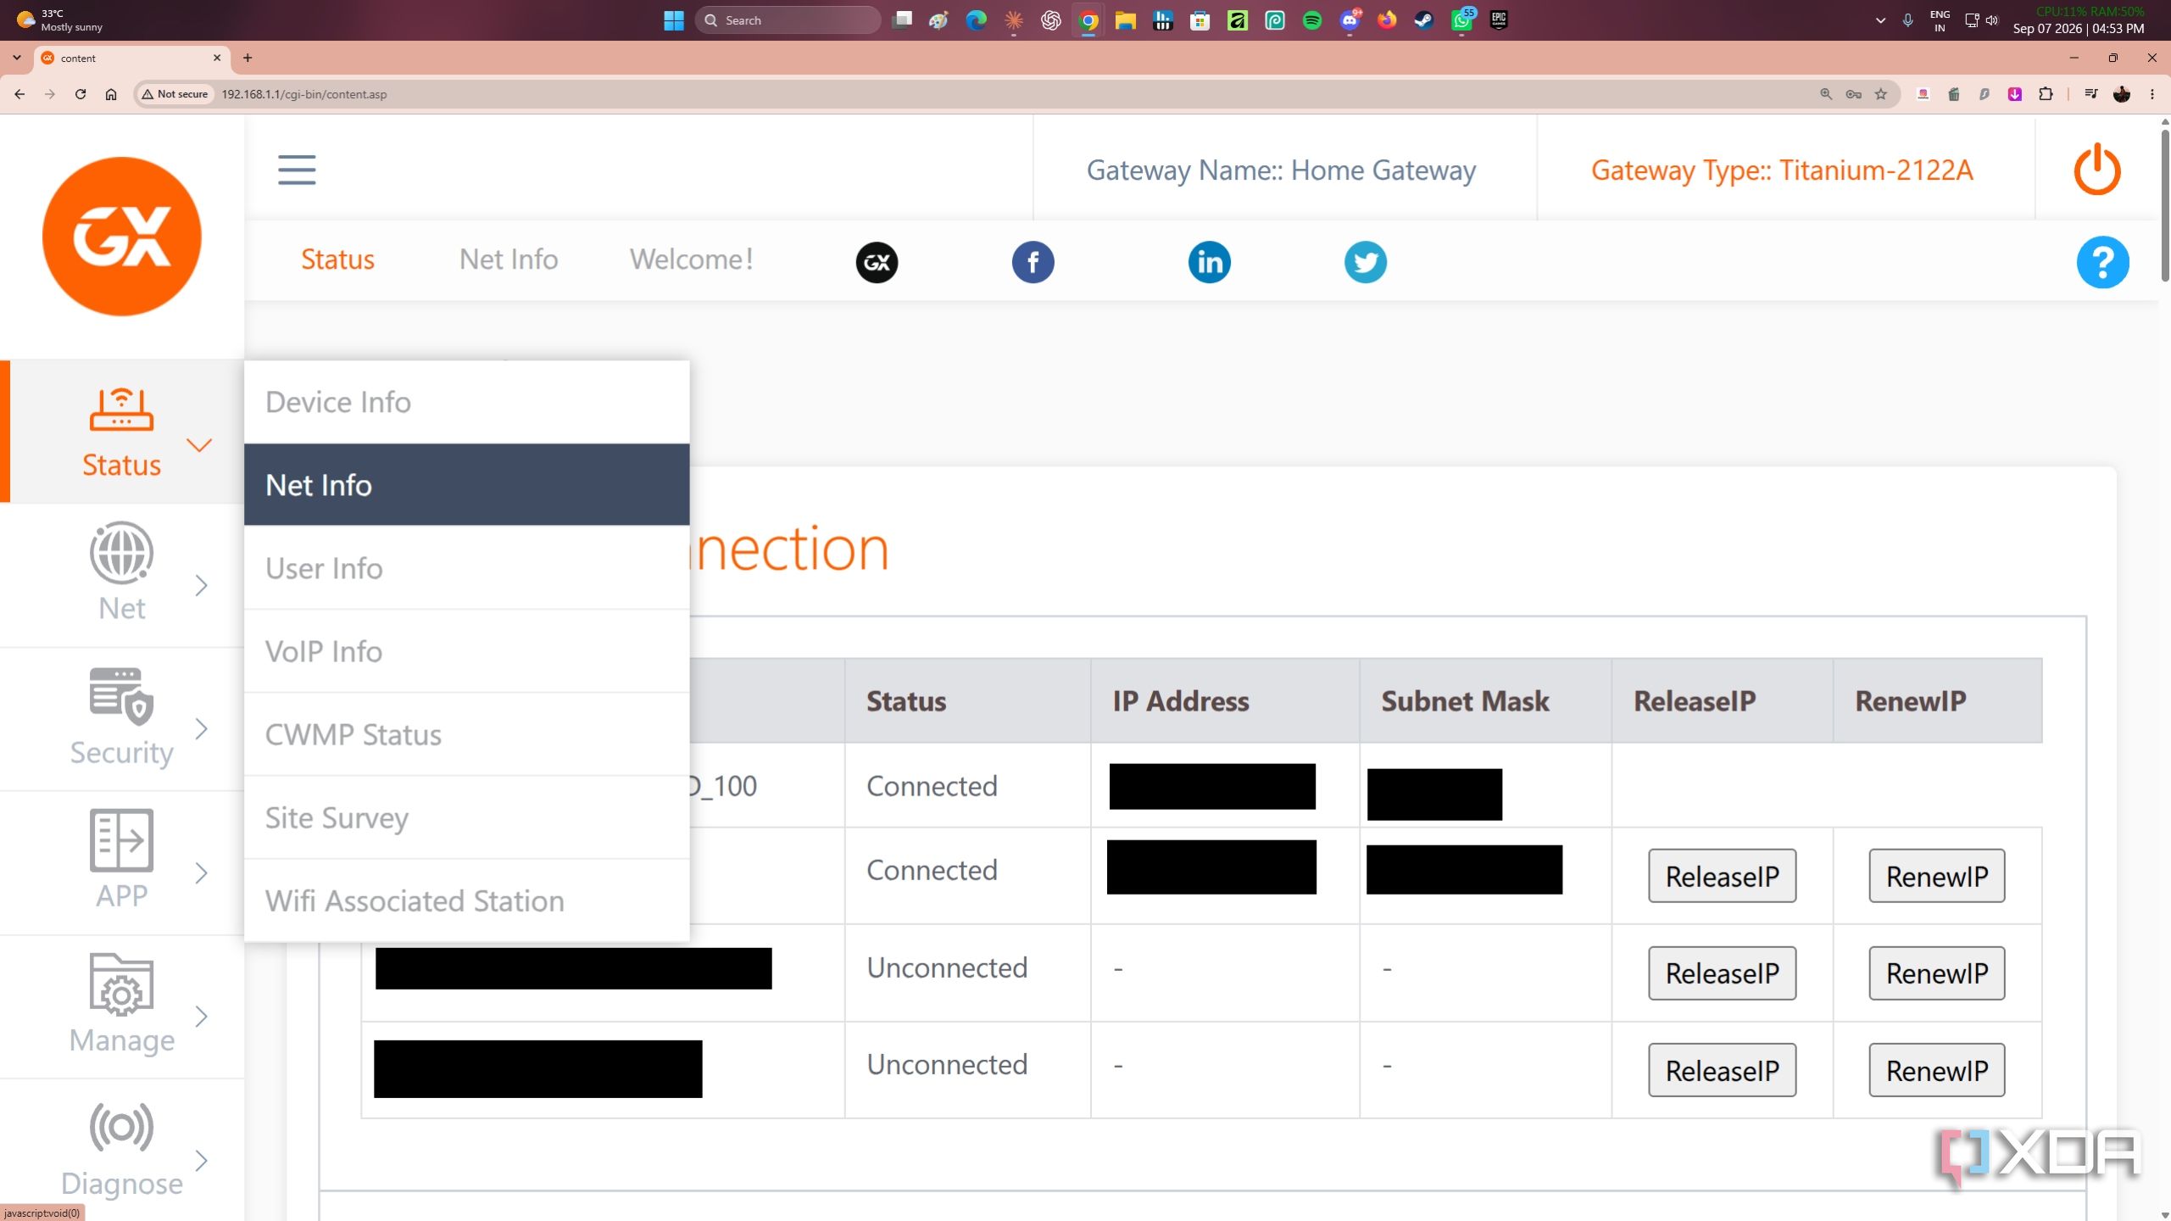The image size is (2171, 1221).
Task: Click the orange power/logout icon
Action: [2097, 170]
